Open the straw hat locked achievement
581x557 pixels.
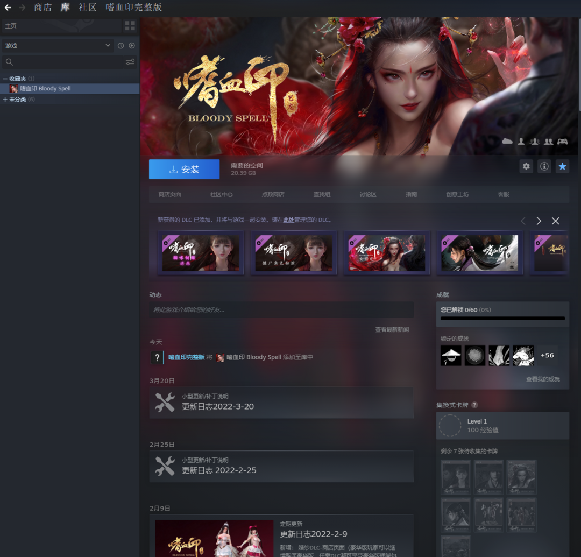point(451,355)
